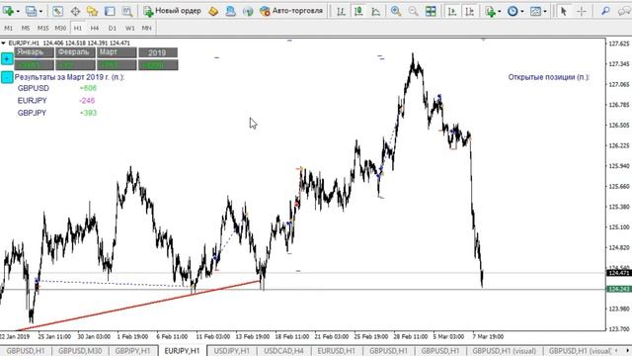Set timeframe to W1
The image size is (632, 356).
pos(129,29)
